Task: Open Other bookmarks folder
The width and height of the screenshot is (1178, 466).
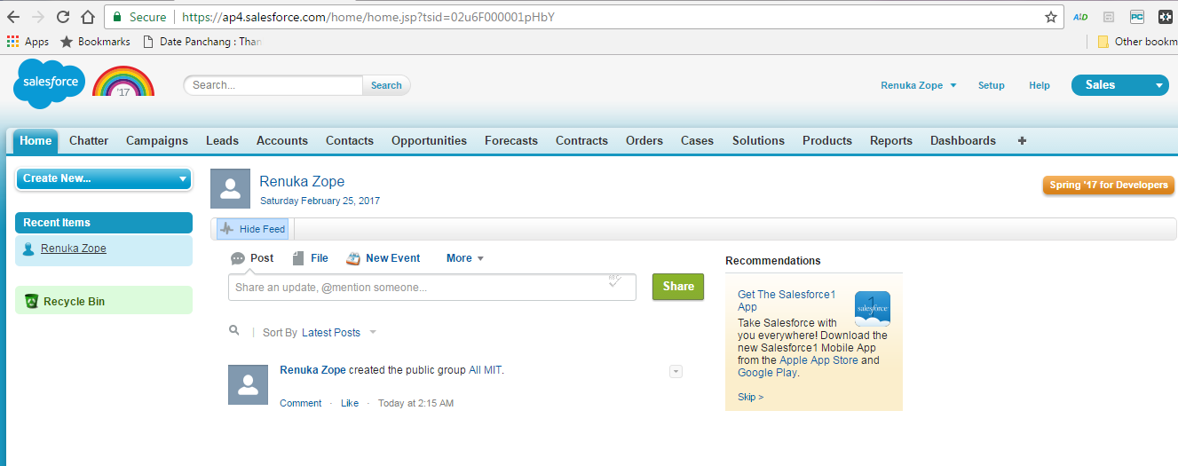Action: 1137,42
